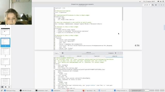Open 'presentation.pdf' task in taskbar

136,90
